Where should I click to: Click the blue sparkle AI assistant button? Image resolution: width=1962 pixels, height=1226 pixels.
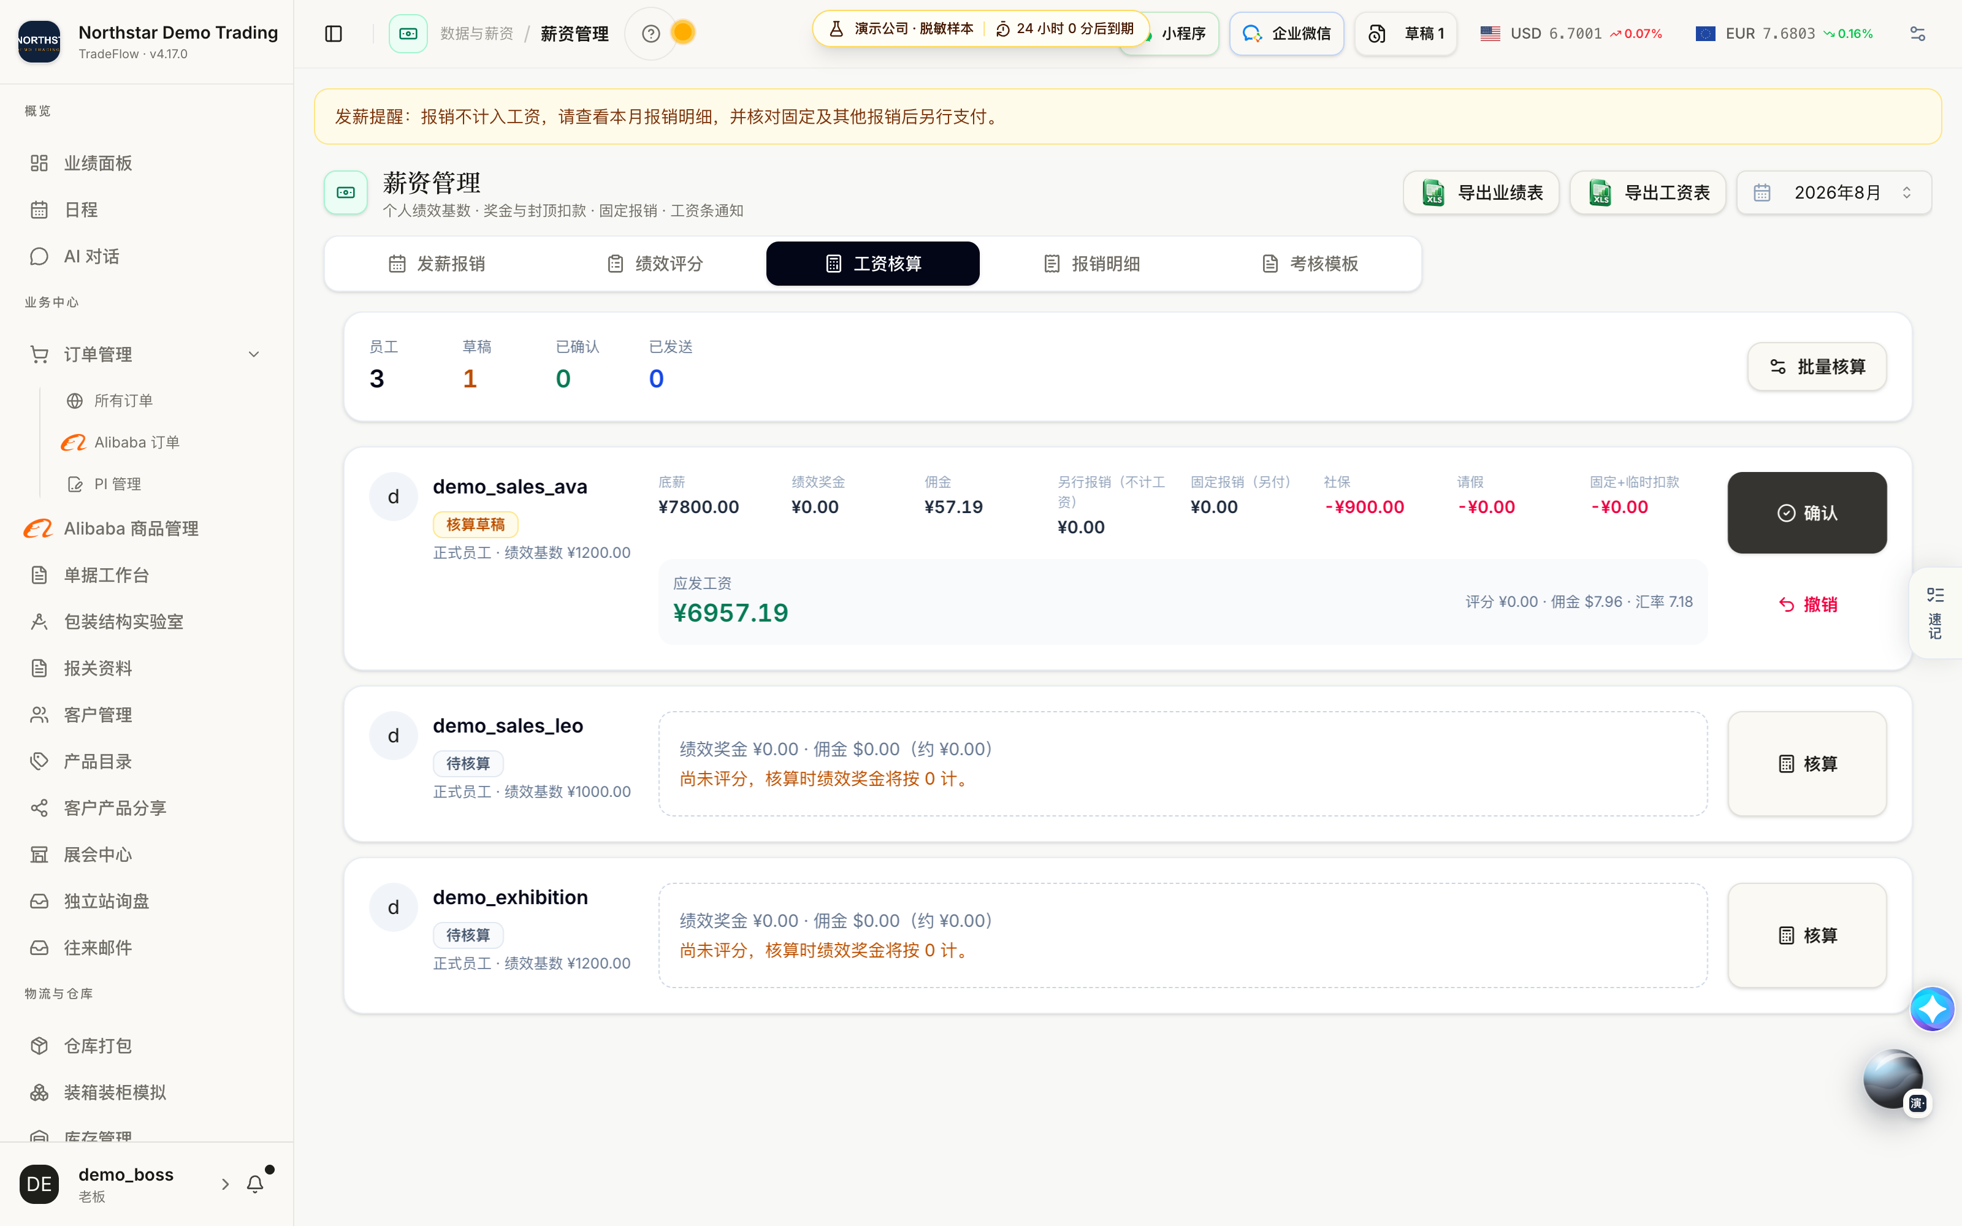pyautogui.click(x=1932, y=1009)
